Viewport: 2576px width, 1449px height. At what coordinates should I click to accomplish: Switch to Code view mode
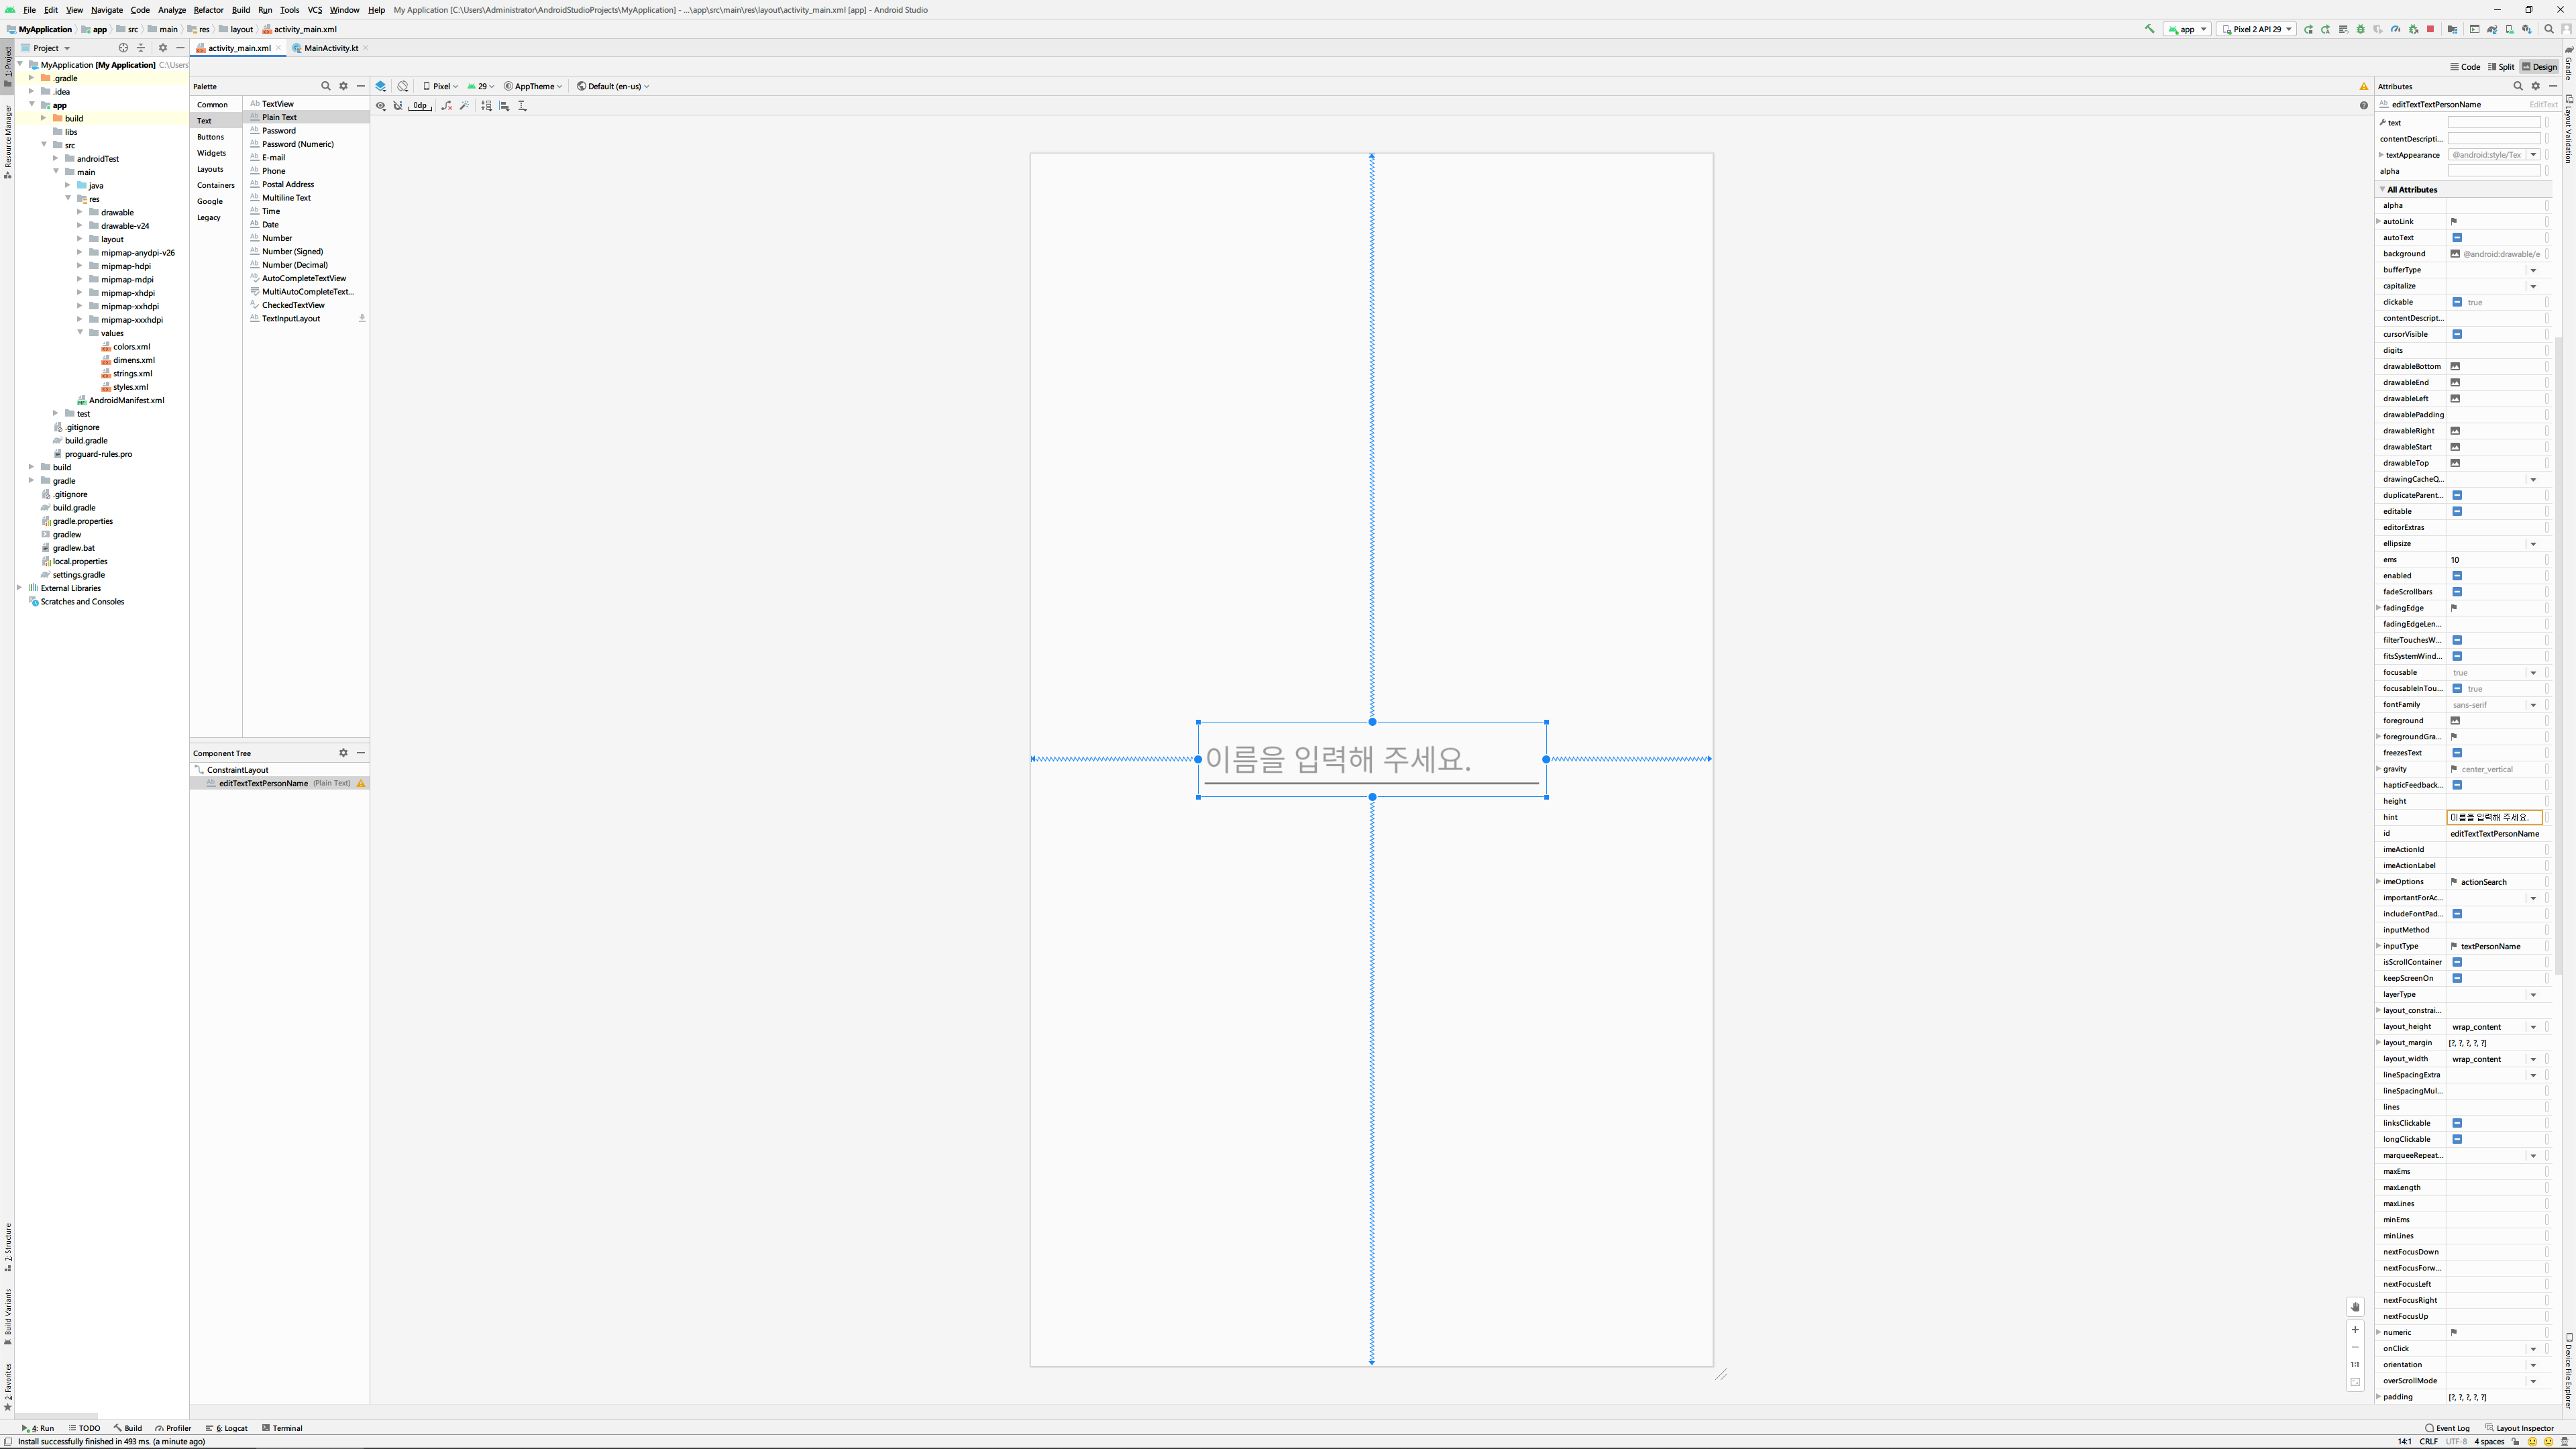[x=2464, y=67]
